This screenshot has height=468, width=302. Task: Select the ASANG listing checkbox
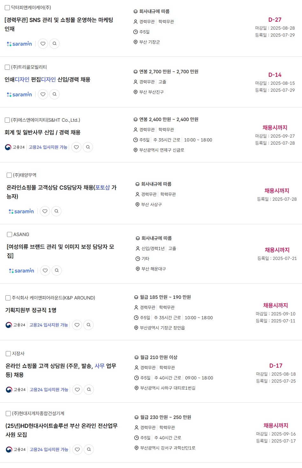click(x=10, y=234)
